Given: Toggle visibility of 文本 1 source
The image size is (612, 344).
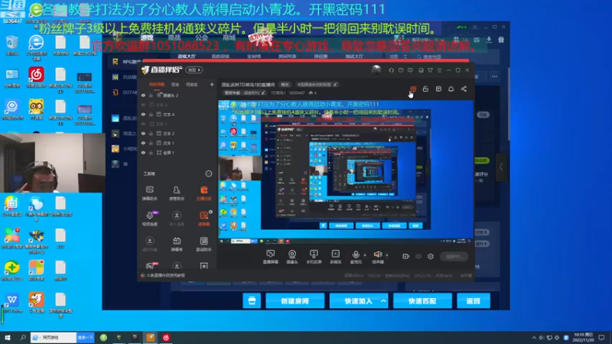Looking at the screenshot, I should click(143, 143).
